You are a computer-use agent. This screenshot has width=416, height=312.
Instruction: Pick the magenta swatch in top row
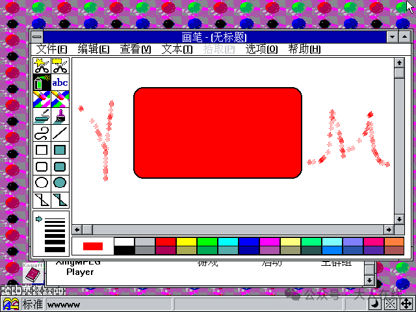(x=270, y=242)
